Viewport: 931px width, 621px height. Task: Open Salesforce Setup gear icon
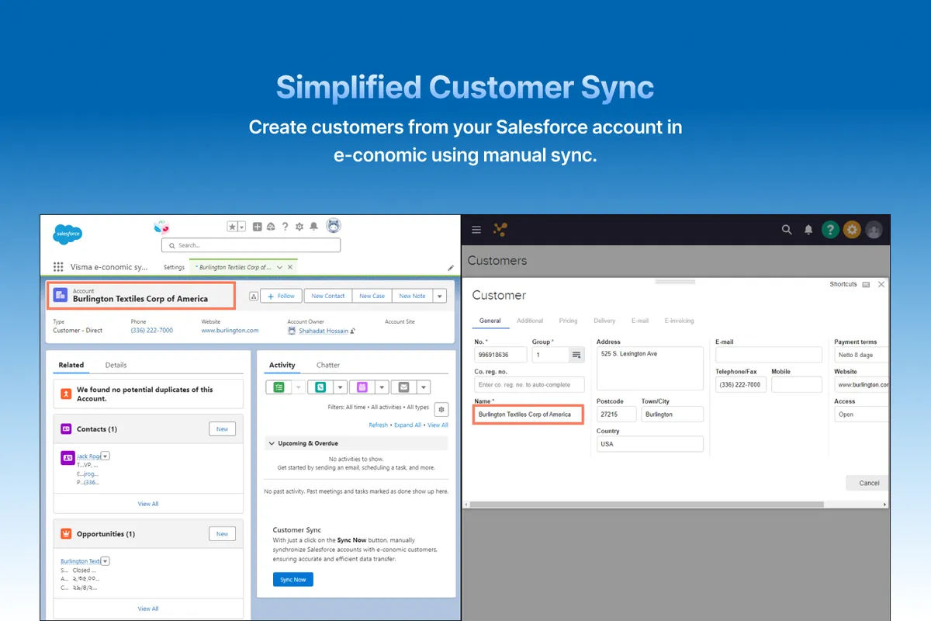299,227
